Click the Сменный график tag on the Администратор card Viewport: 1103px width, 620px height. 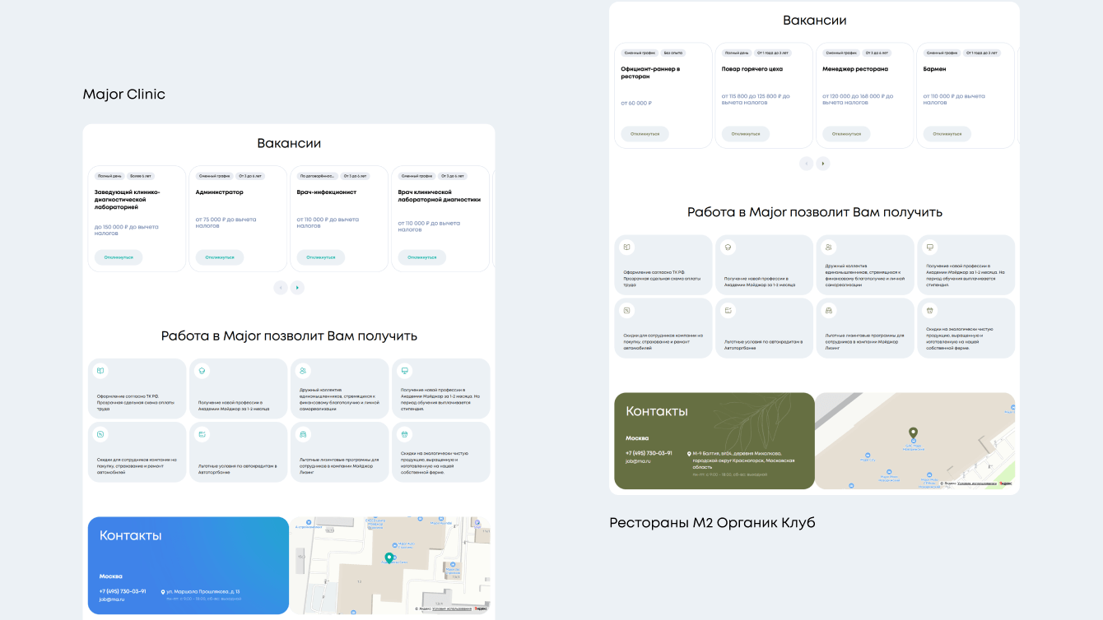point(213,176)
